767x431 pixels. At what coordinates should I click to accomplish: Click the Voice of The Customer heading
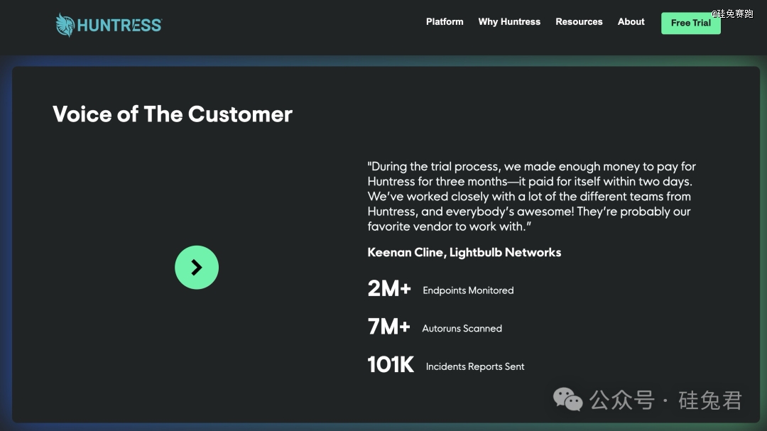[x=173, y=114]
